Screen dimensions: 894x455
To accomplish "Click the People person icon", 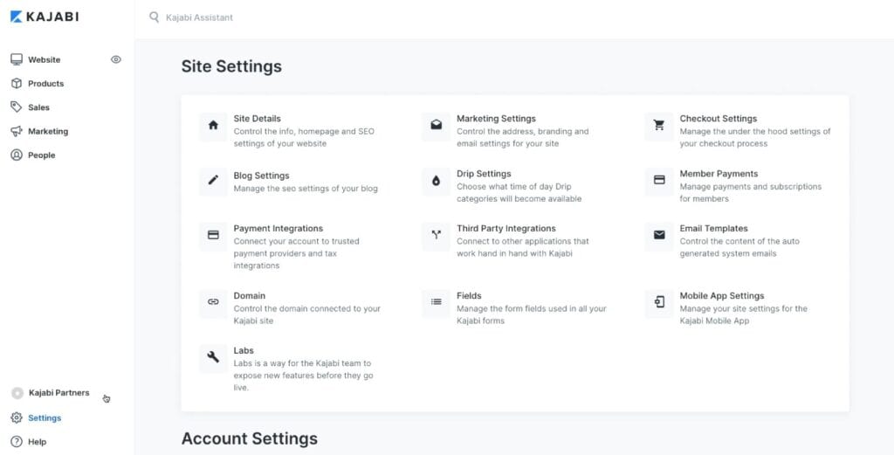I will pyautogui.click(x=17, y=155).
